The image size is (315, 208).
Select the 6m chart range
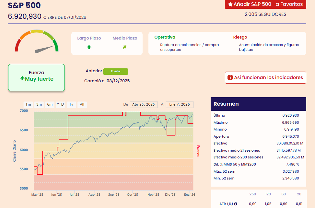[50, 104]
